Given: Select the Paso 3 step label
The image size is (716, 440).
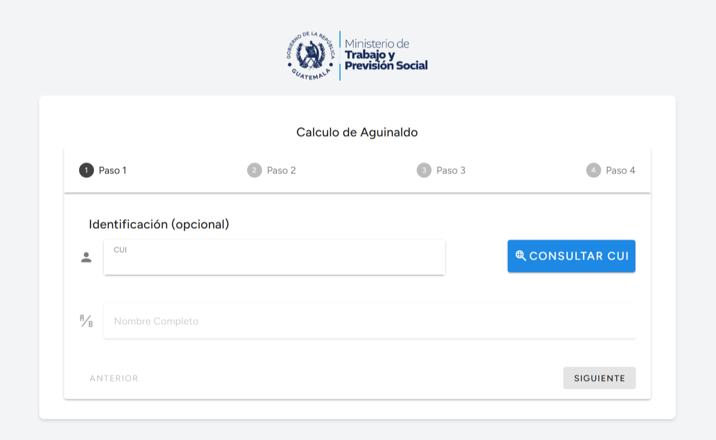Looking at the screenshot, I should [x=451, y=170].
